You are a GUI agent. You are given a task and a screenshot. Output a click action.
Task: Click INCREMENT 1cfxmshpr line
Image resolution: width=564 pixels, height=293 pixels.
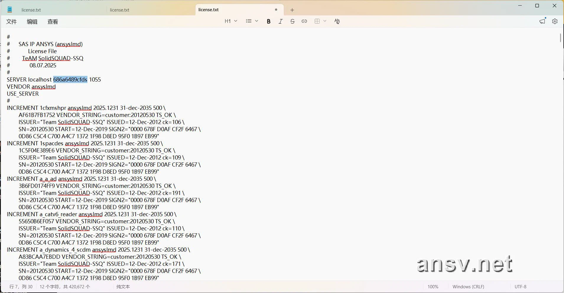(86, 108)
